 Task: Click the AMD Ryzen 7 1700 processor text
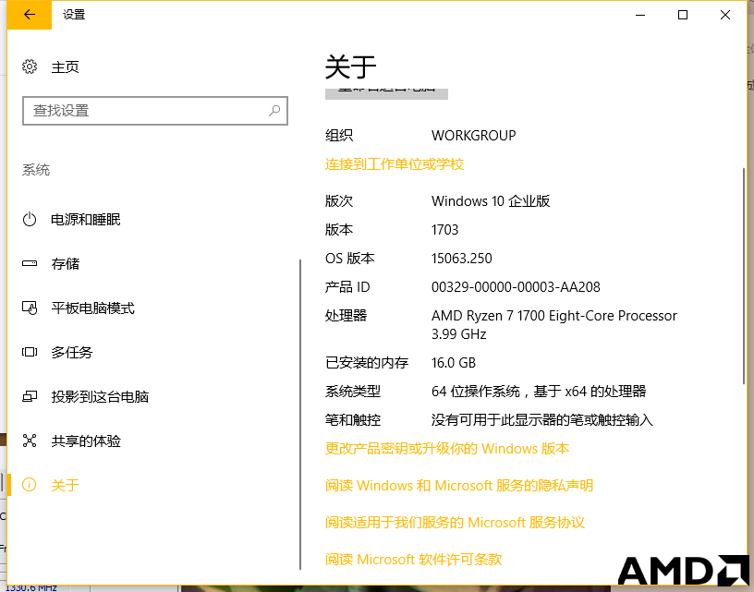[554, 316]
